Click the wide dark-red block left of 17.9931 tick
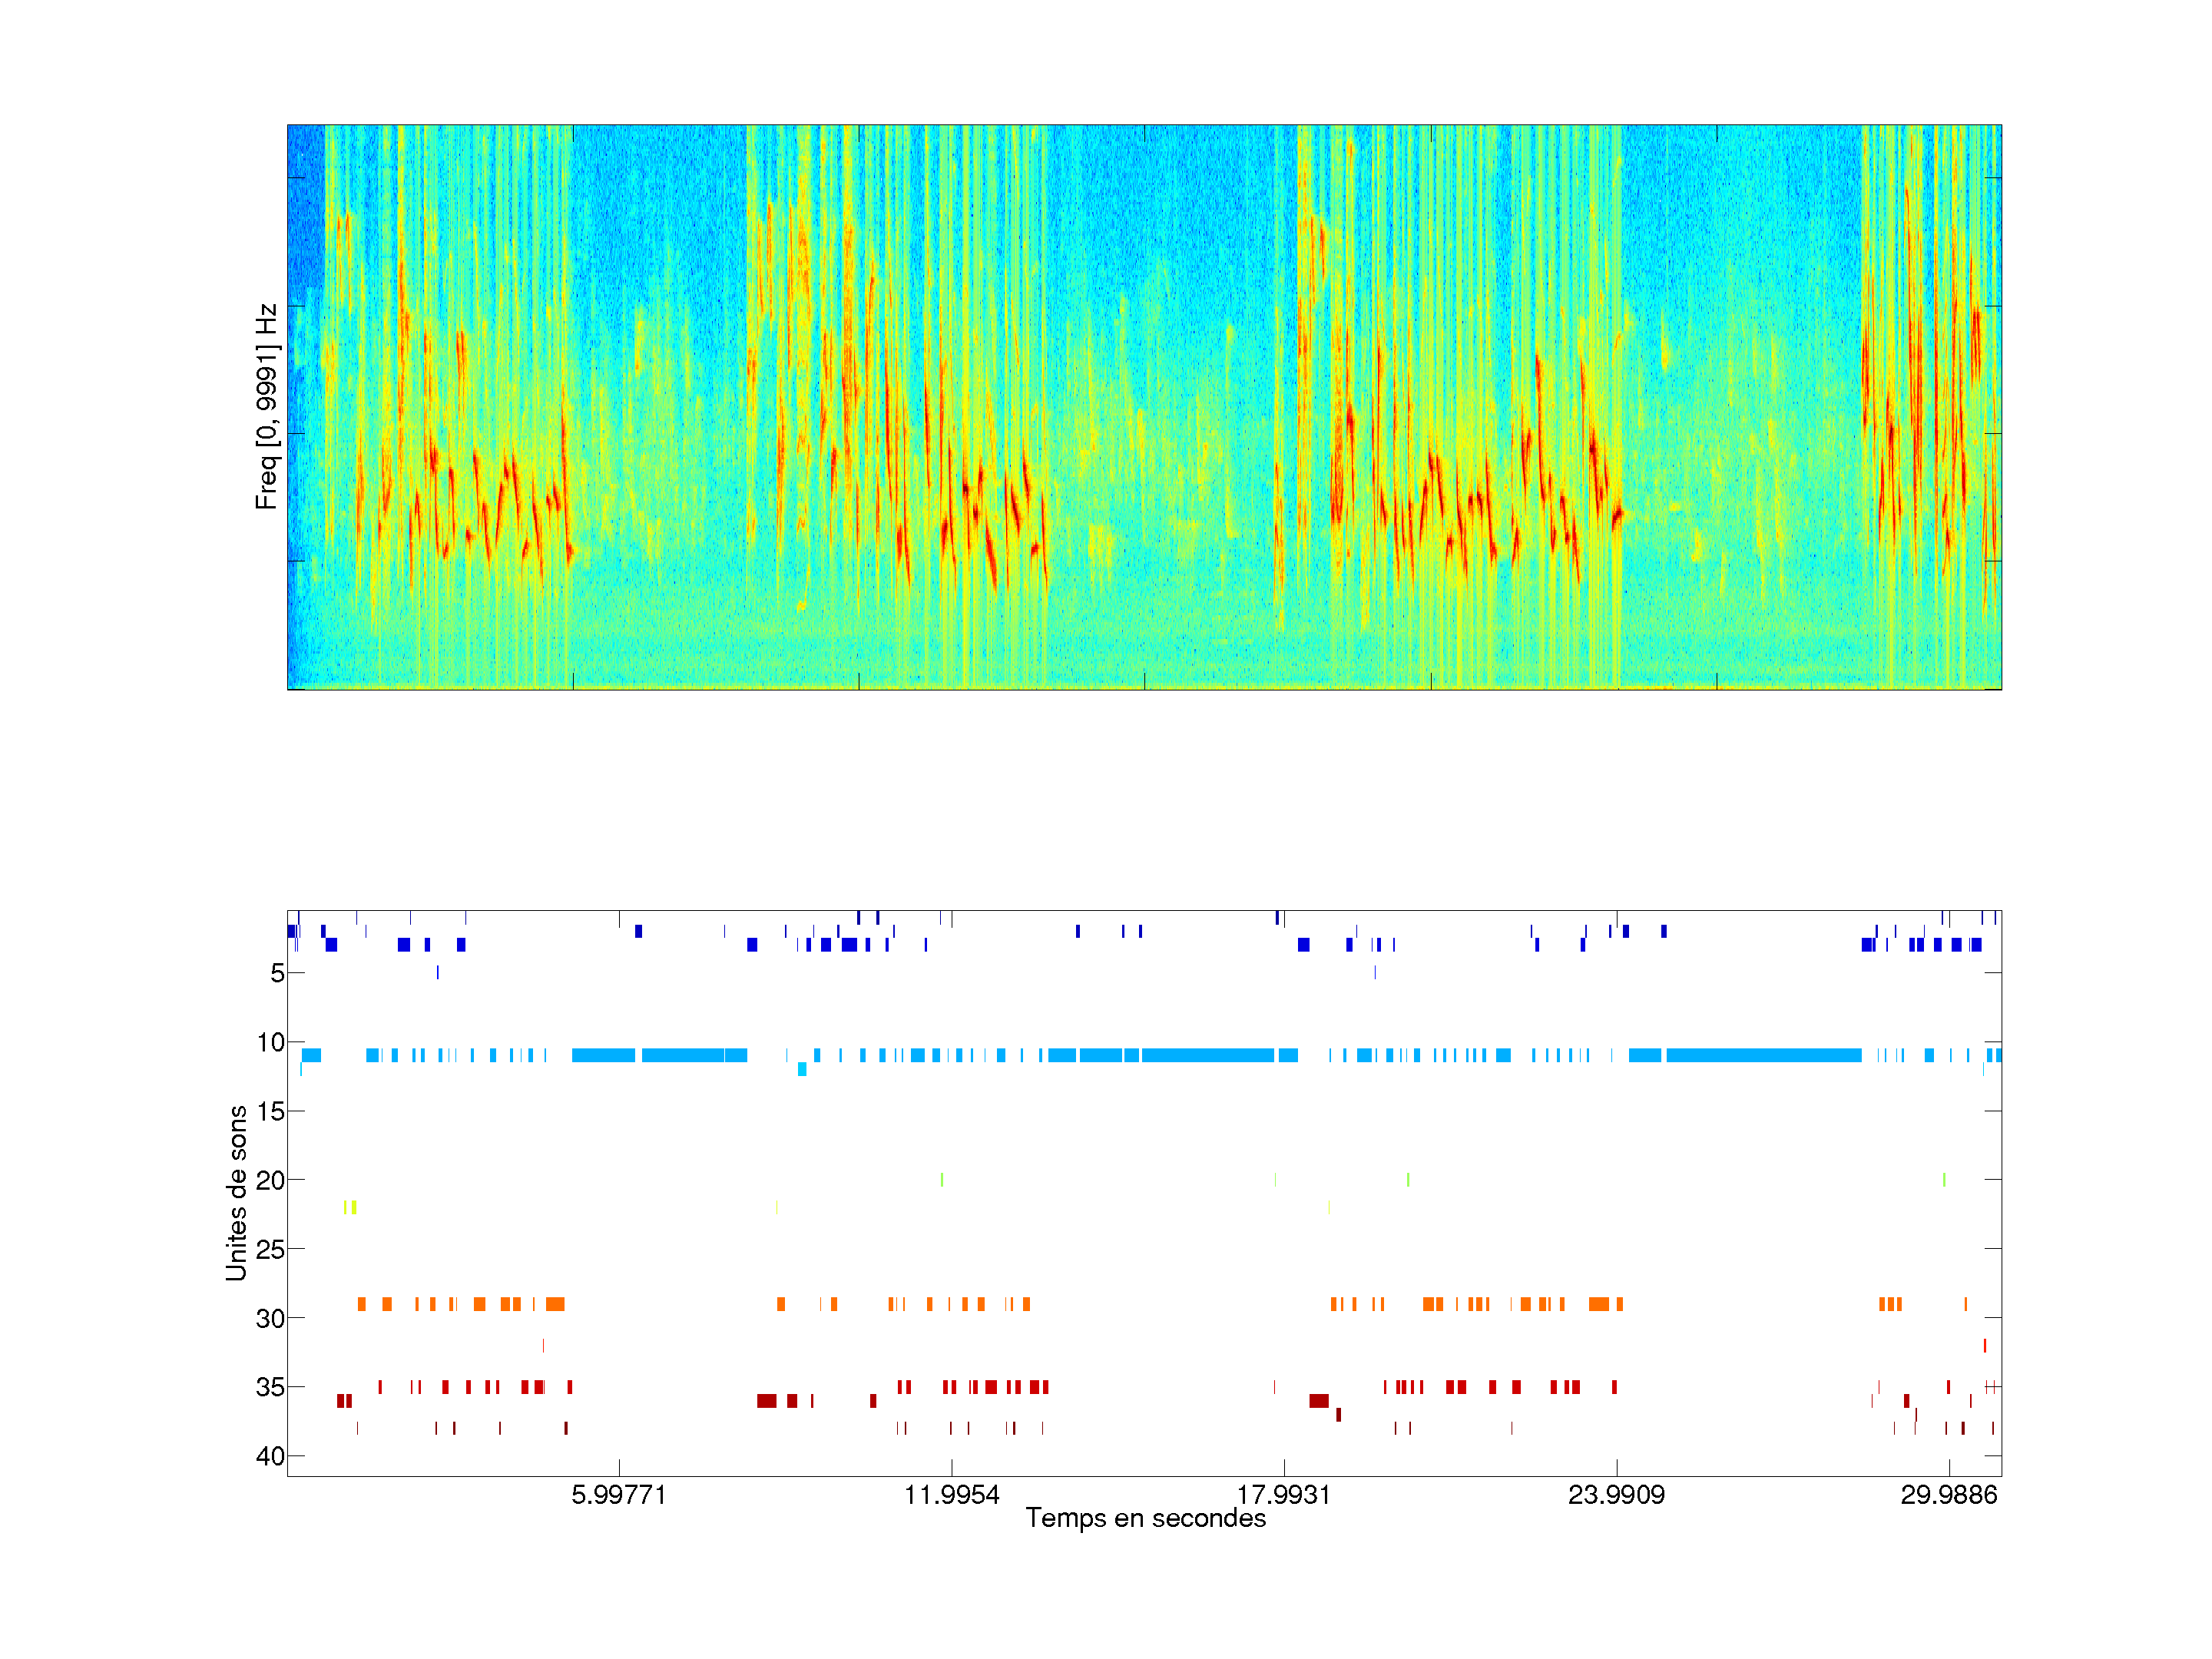 [x=1319, y=1401]
